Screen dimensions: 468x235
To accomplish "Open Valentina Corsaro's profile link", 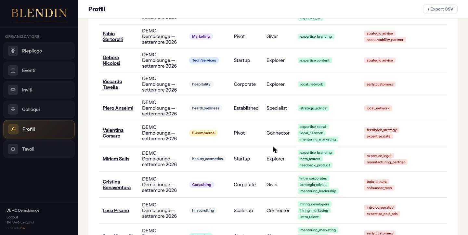I will tap(113, 133).
